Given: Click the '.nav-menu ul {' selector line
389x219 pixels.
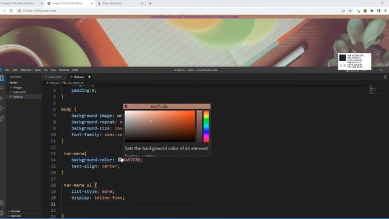Looking at the screenshot, I should pyautogui.click(x=79, y=185).
